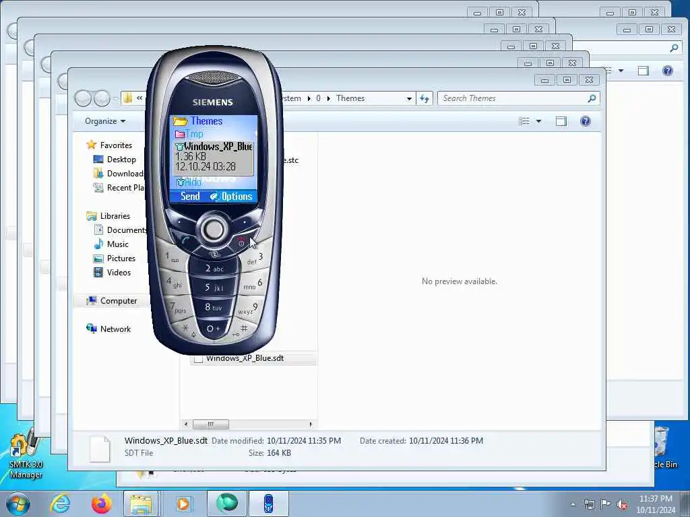Click the horizontal scrollbar thumb in file list
690x517 pixels.
pos(211,424)
